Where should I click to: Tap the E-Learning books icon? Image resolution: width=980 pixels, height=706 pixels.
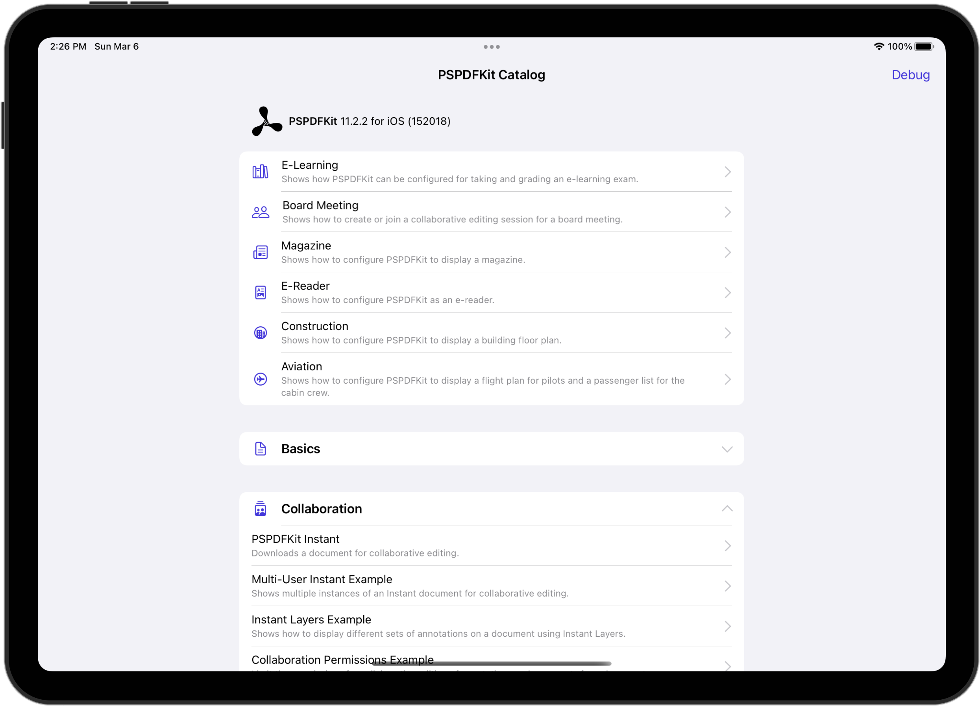[x=260, y=172]
